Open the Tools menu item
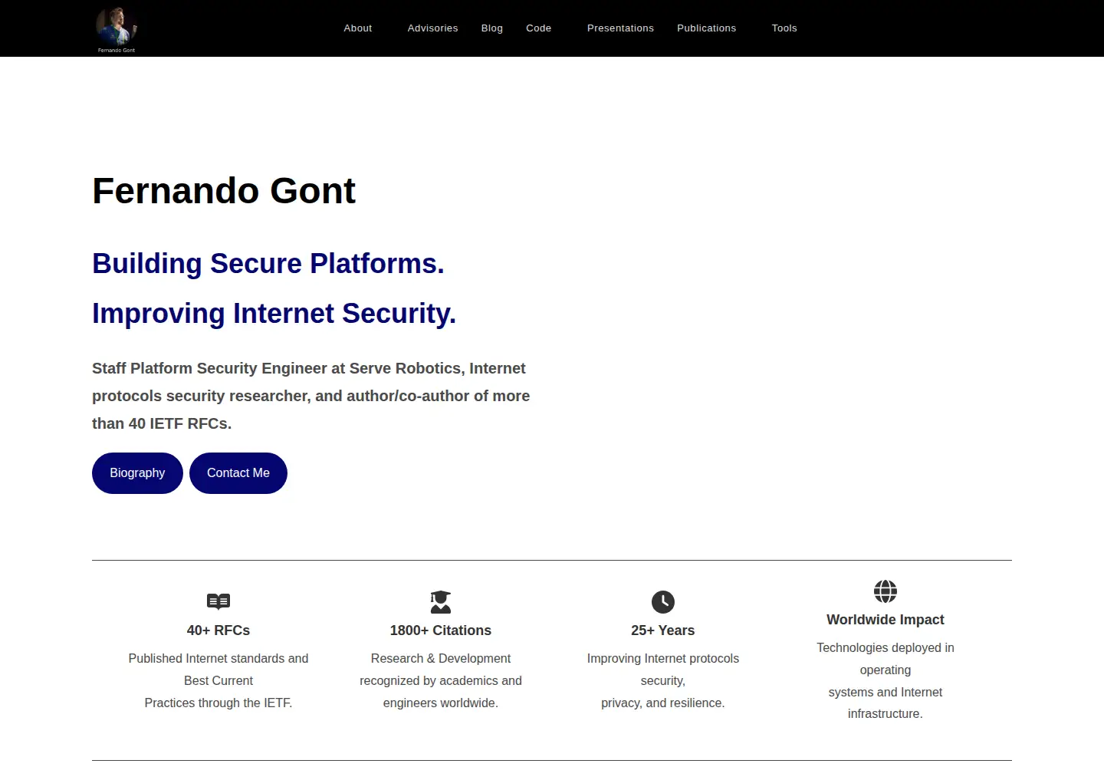The width and height of the screenshot is (1104, 767). (x=784, y=28)
